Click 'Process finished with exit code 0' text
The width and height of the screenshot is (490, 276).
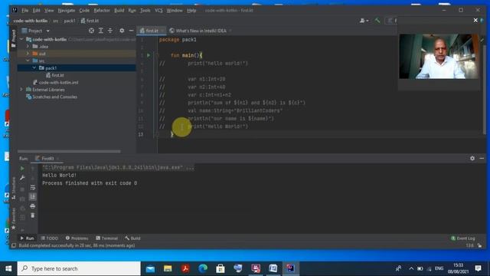click(90, 183)
